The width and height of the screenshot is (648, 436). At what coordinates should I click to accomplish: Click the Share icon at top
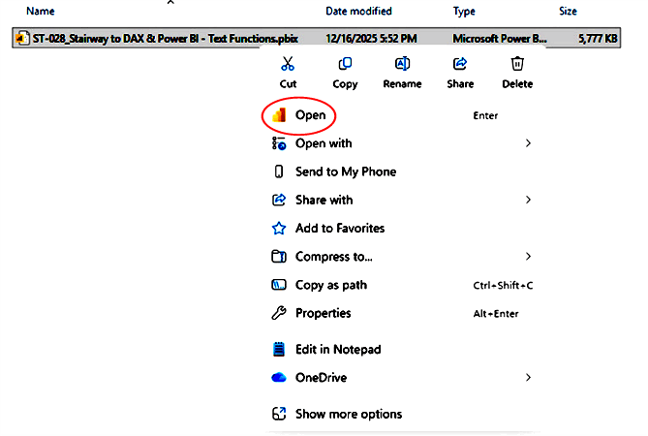tap(460, 65)
